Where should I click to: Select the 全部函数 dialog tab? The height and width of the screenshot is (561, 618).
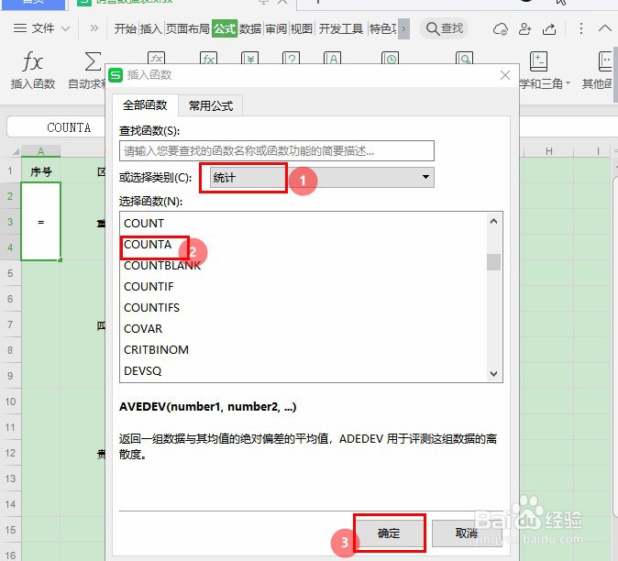pos(145,105)
